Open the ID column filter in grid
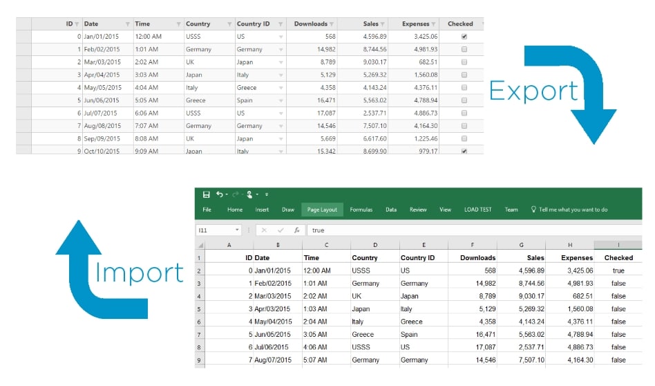655x386 pixels. [x=77, y=24]
